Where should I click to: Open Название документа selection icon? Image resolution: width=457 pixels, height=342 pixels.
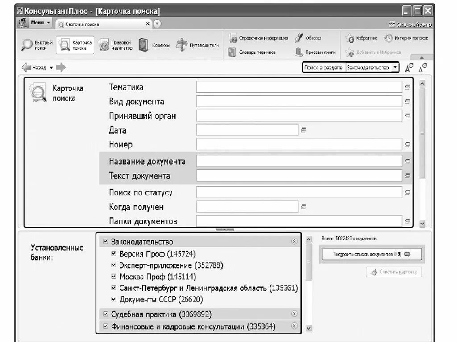coord(407,161)
